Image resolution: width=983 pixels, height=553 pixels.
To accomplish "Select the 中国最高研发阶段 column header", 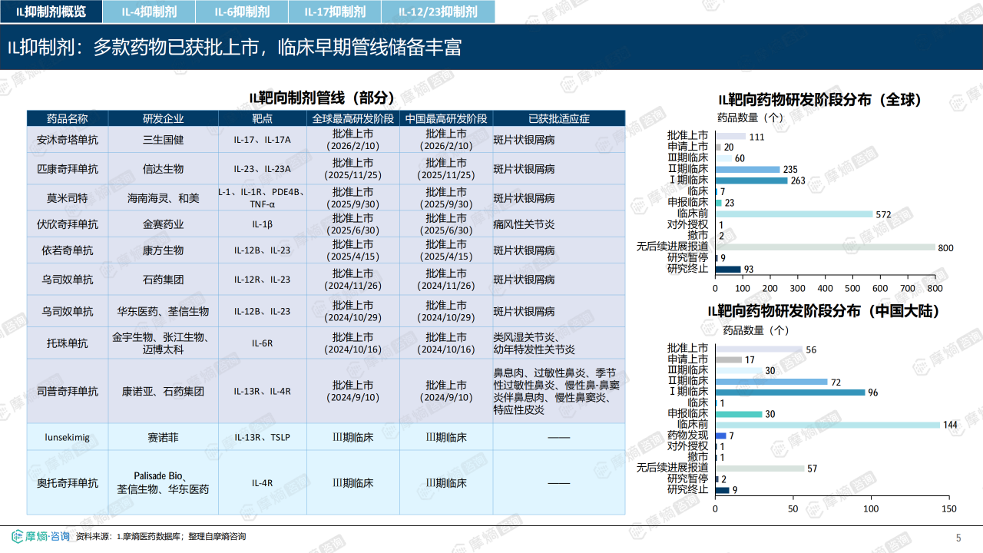I will pyautogui.click(x=446, y=118).
